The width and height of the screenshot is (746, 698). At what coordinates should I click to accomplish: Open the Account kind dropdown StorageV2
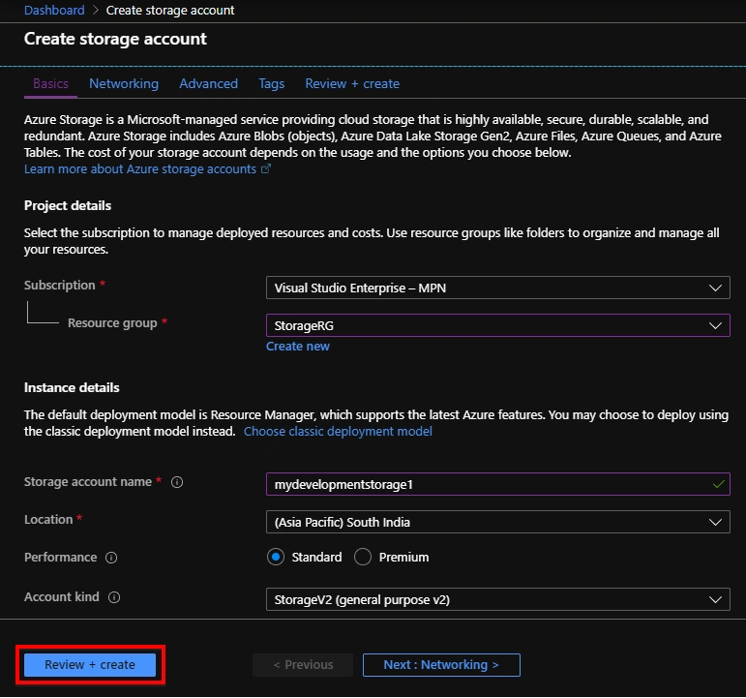(497, 599)
